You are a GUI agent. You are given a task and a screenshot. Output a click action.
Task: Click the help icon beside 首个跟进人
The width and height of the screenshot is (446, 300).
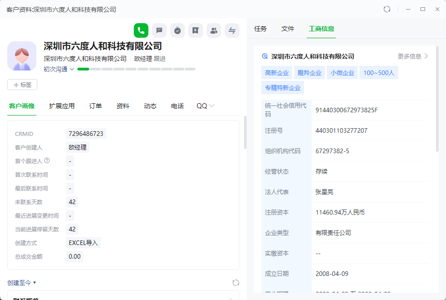[47, 160]
